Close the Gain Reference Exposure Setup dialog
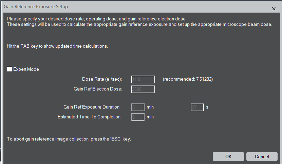This screenshot has width=282, height=164. click(274, 9)
